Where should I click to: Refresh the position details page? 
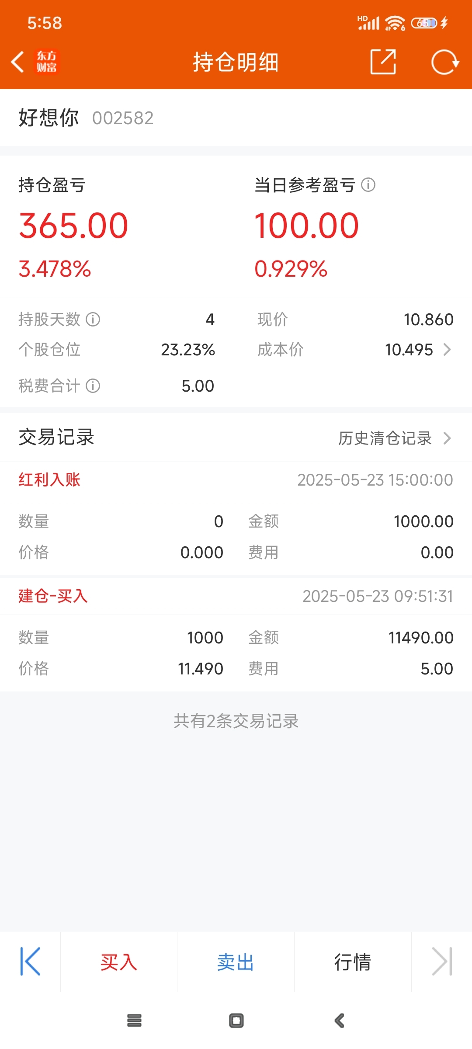(445, 62)
